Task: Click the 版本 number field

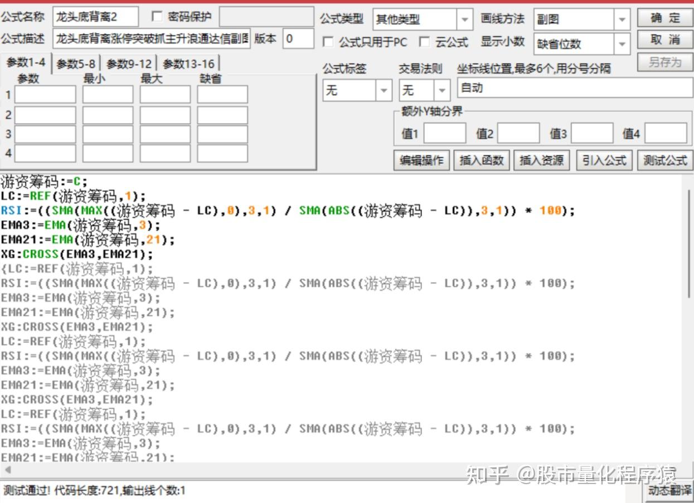Action: pyautogui.click(x=298, y=39)
